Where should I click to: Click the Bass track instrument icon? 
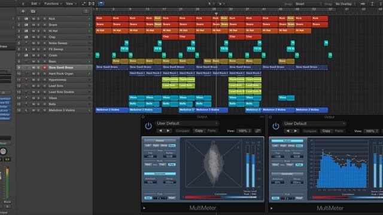click(x=26, y=61)
